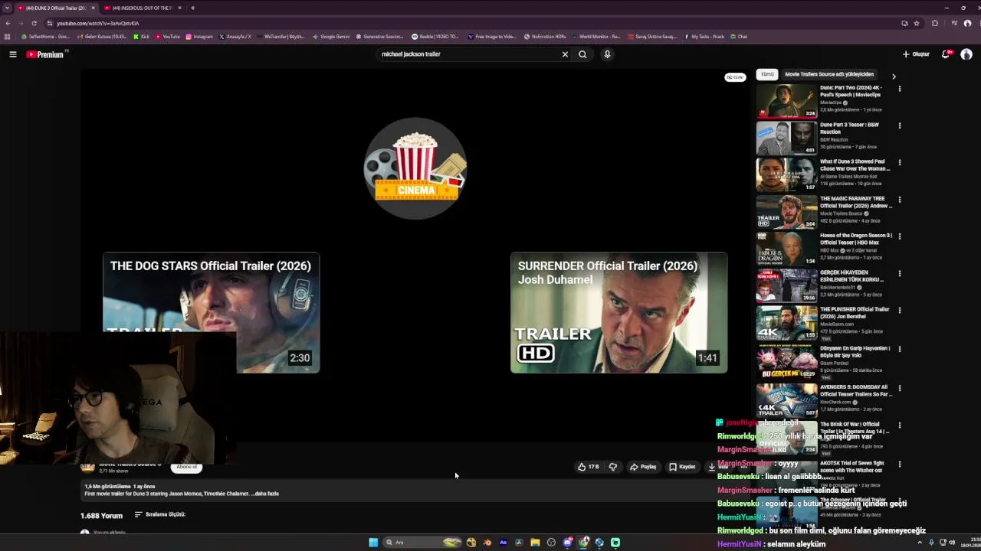Reload the page in browser
This screenshot has width=981, height=551.
click(34, 23)
